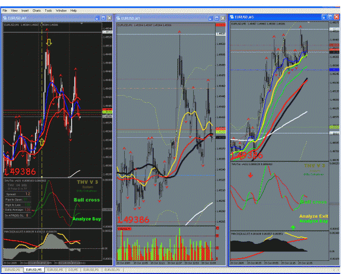Click the Pips to Open row in info panel
This screenshot has width=342, height=274.
pos(18,200)
